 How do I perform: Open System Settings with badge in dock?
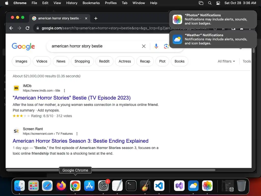tap(103, 186)
